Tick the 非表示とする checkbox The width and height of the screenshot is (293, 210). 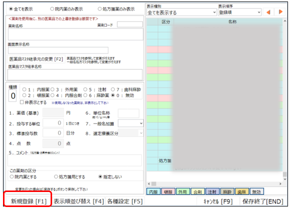(x=22, y=102)
